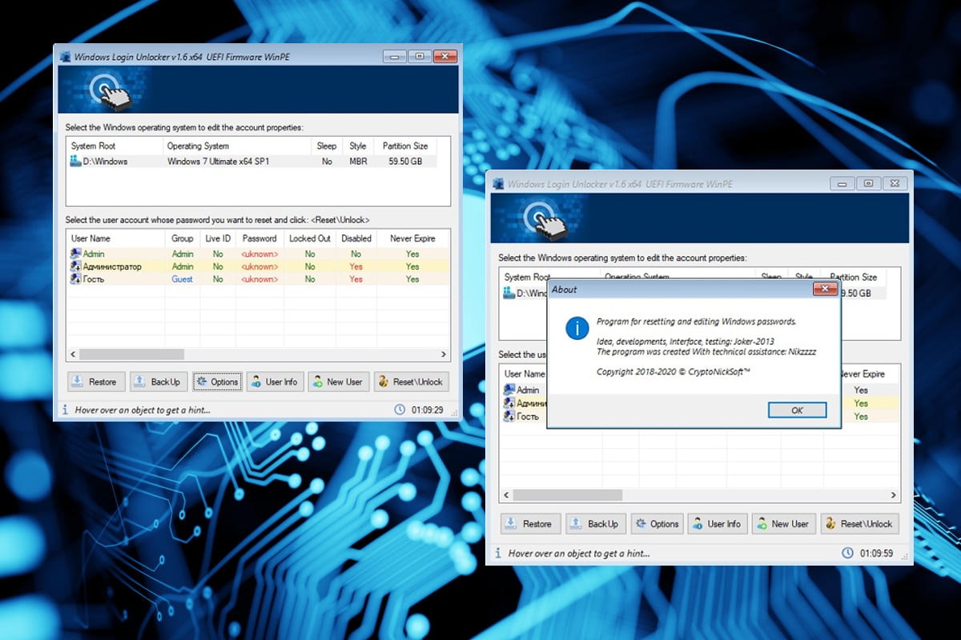The width and height of the screenshot is (961, 640).
Task: Select Гость user row in left window
Action: pyautogui.click(x=257, y=279)
